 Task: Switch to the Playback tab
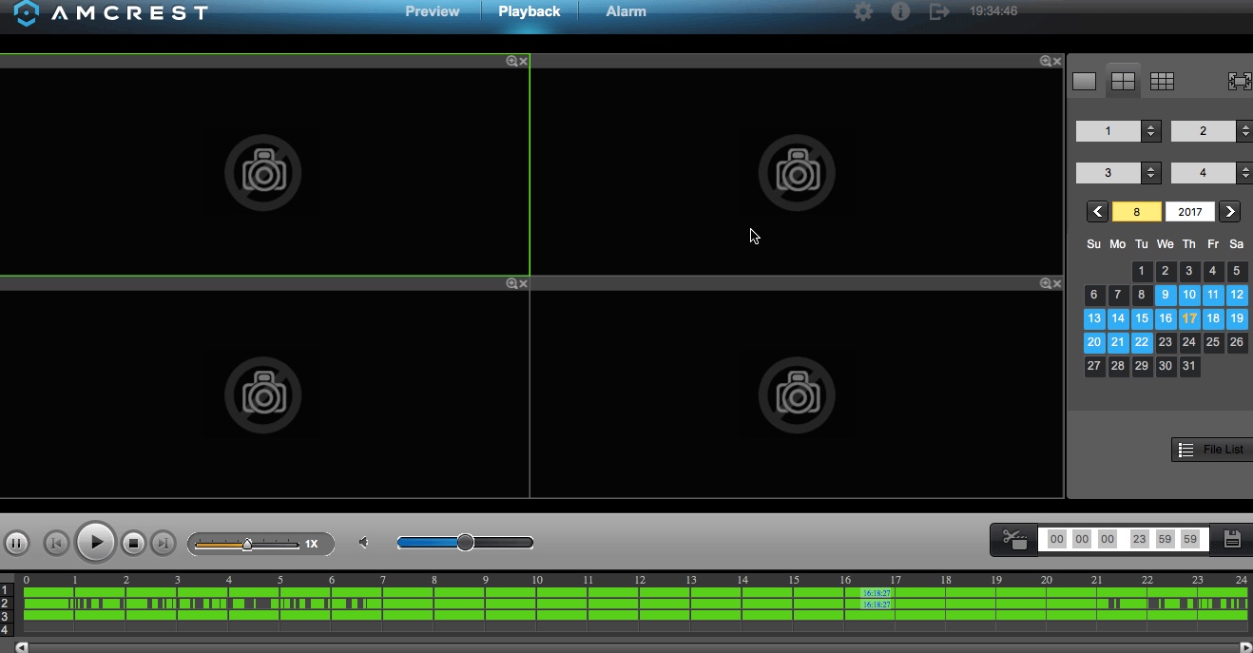pos(530,12)
